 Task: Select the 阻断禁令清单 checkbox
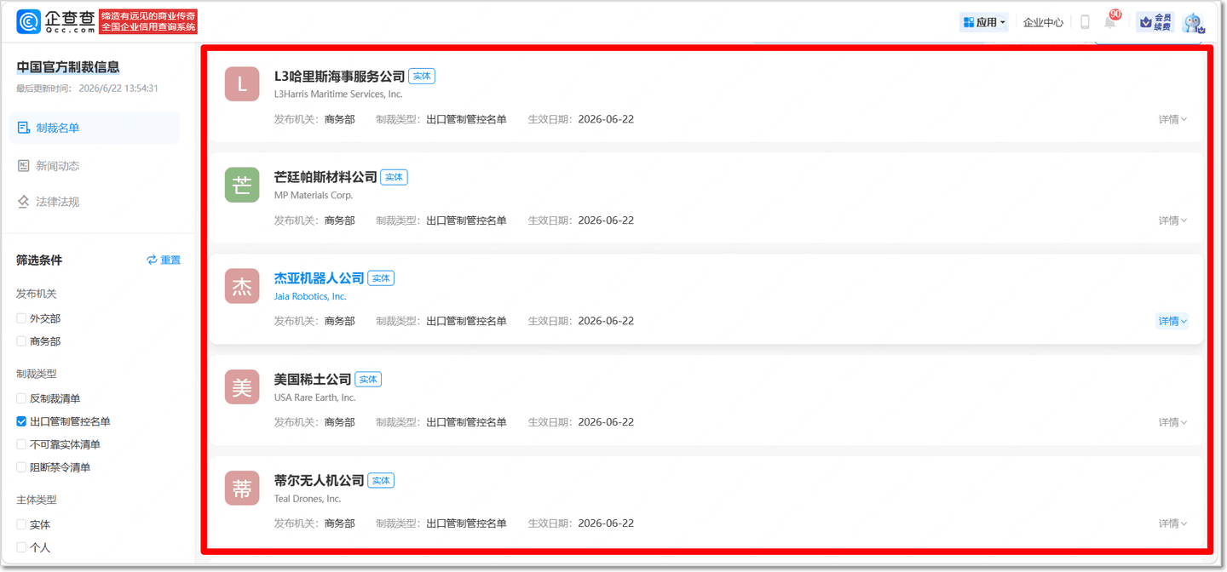[21, 467]
